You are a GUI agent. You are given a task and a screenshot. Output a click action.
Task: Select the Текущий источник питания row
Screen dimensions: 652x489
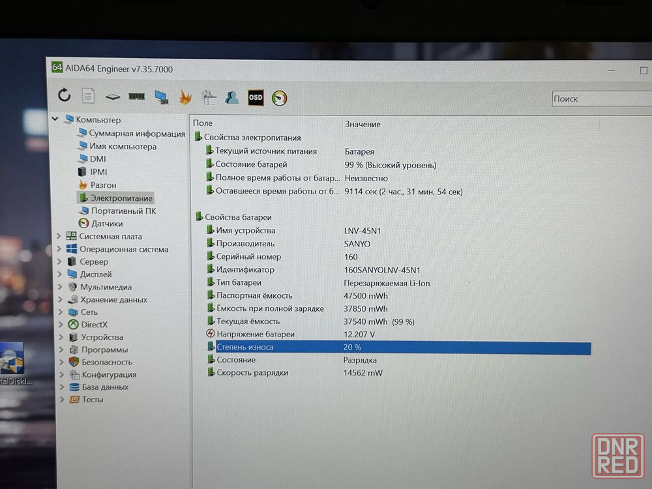tap(290, 151)
